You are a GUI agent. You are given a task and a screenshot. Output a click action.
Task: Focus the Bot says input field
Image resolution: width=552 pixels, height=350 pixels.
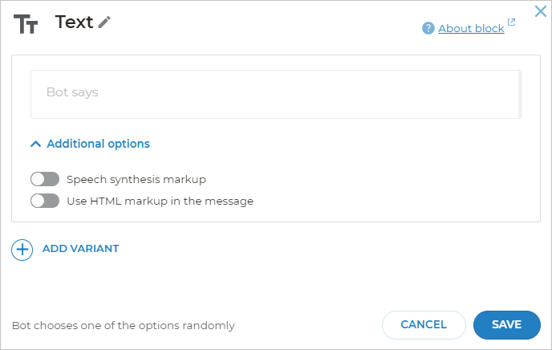click(273, 93)
